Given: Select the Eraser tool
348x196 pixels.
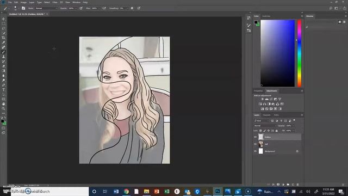Looking at the screenshot, I should pos(3,66).
